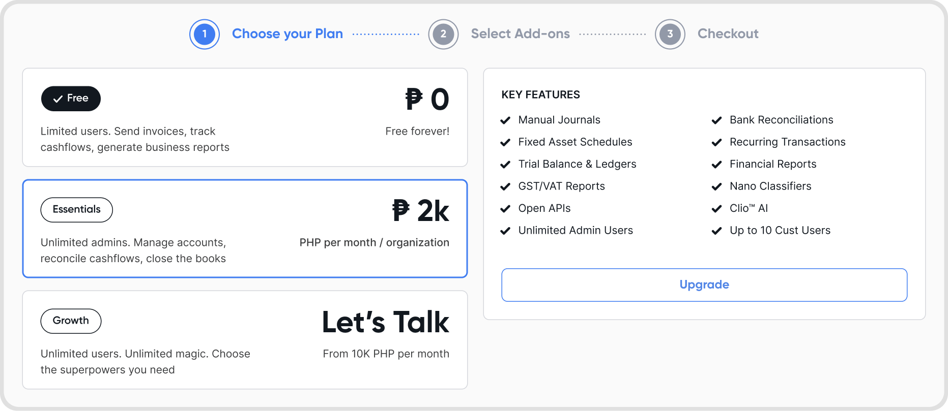Go to Checkout step
Viewport: 948px width, 411px height.
click(x=728, y=34)
